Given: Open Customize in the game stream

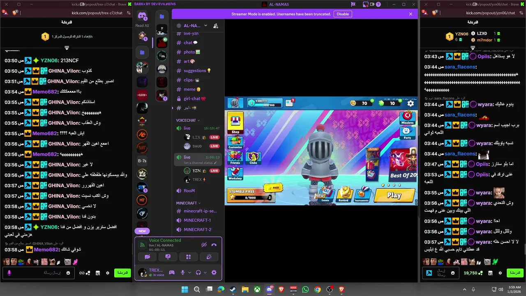Looking at the screenshot, I should pos(235,143).
